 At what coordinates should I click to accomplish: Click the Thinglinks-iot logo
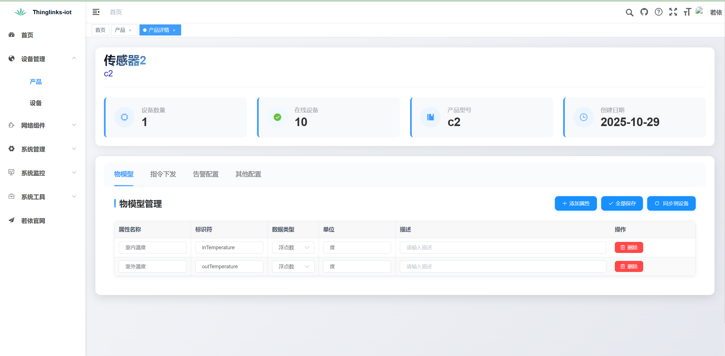20,12
